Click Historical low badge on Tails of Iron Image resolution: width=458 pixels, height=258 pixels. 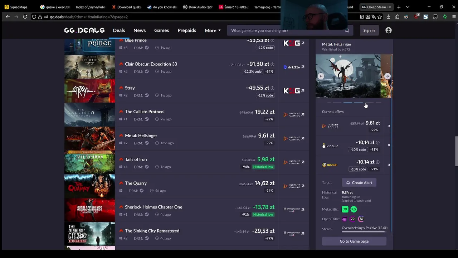pos(263,167)
